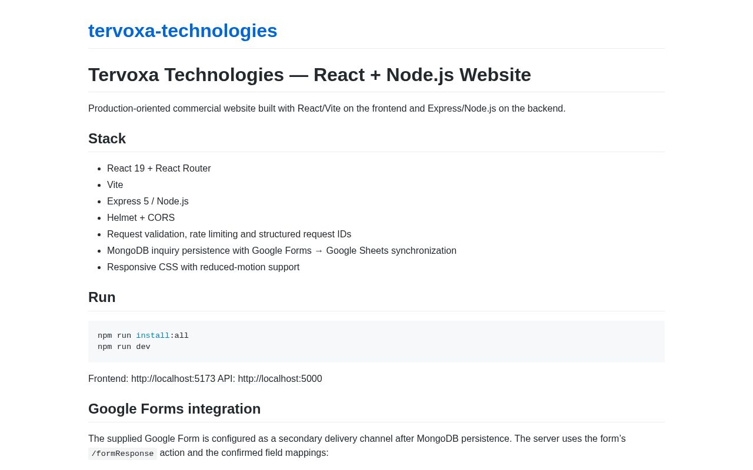Click the 'Frontend: http://localhost:5173' text line
The image size is (753, 470).
pyautogui.click(x=205, y=379)
